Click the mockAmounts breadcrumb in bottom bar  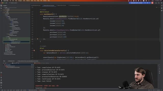coord(42,90)
